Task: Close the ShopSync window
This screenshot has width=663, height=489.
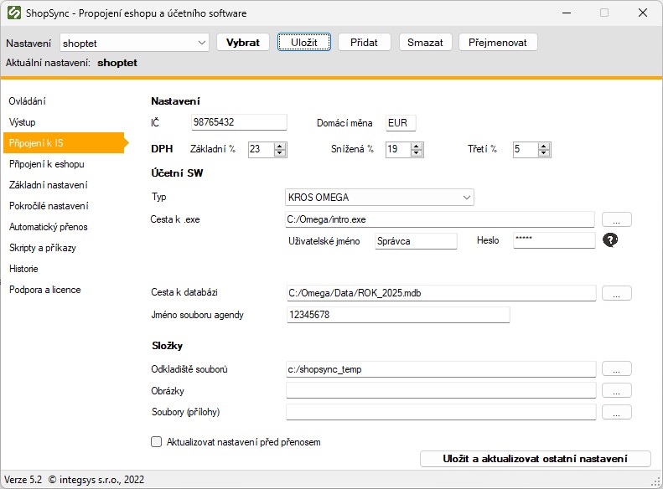Action: pos(643,13)
